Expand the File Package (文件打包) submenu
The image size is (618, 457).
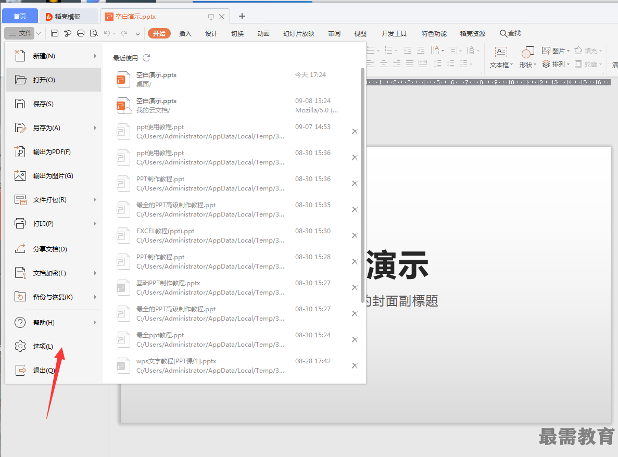click(95, 200)
